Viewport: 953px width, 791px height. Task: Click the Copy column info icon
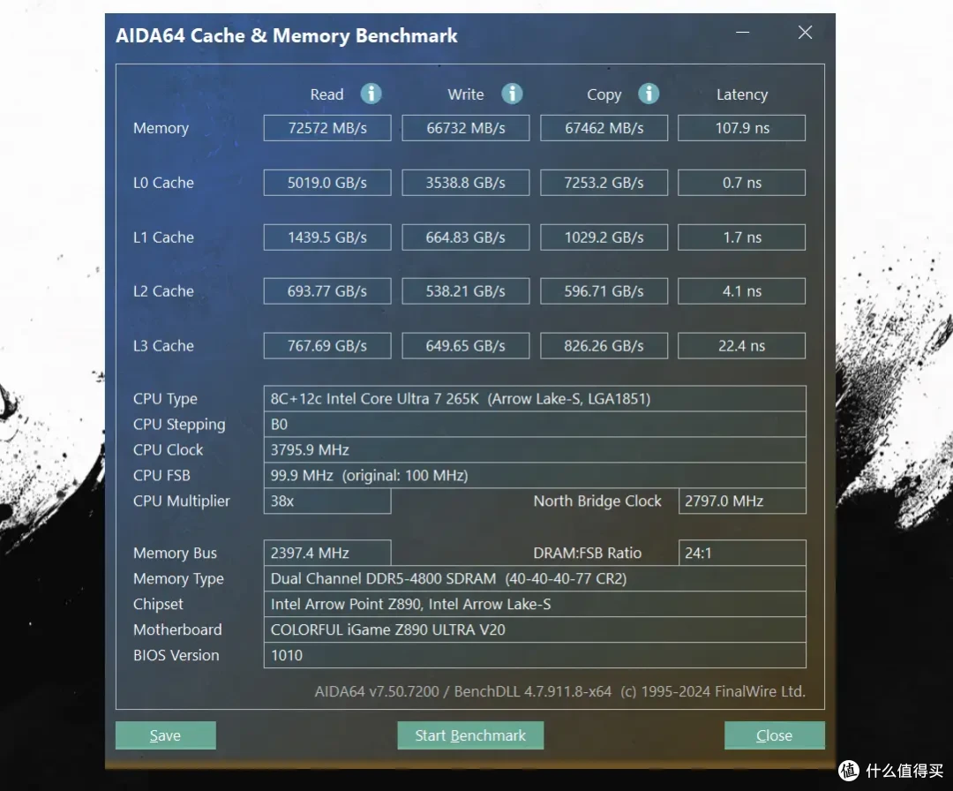tap(649, 94)
